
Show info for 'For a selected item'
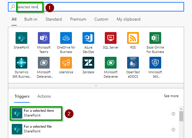tap(173, 114)
